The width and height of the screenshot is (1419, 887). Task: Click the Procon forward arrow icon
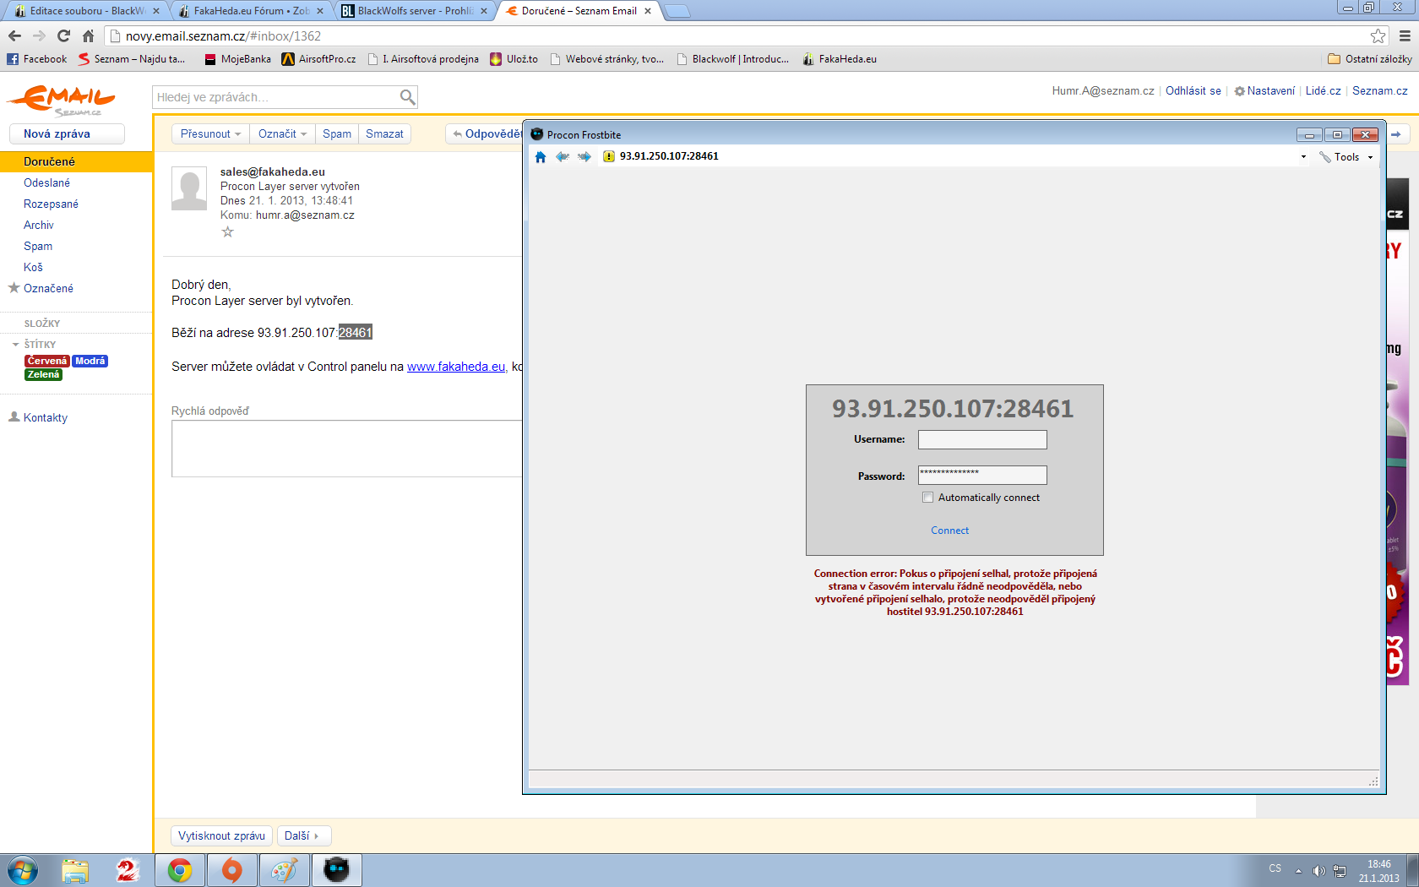(x=584, y=156)
